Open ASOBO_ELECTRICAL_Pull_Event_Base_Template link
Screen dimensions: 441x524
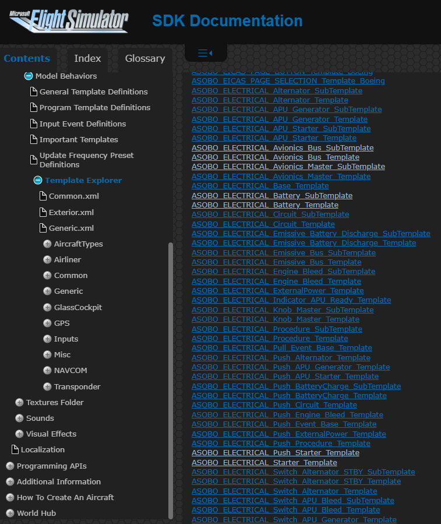point(282,347)
